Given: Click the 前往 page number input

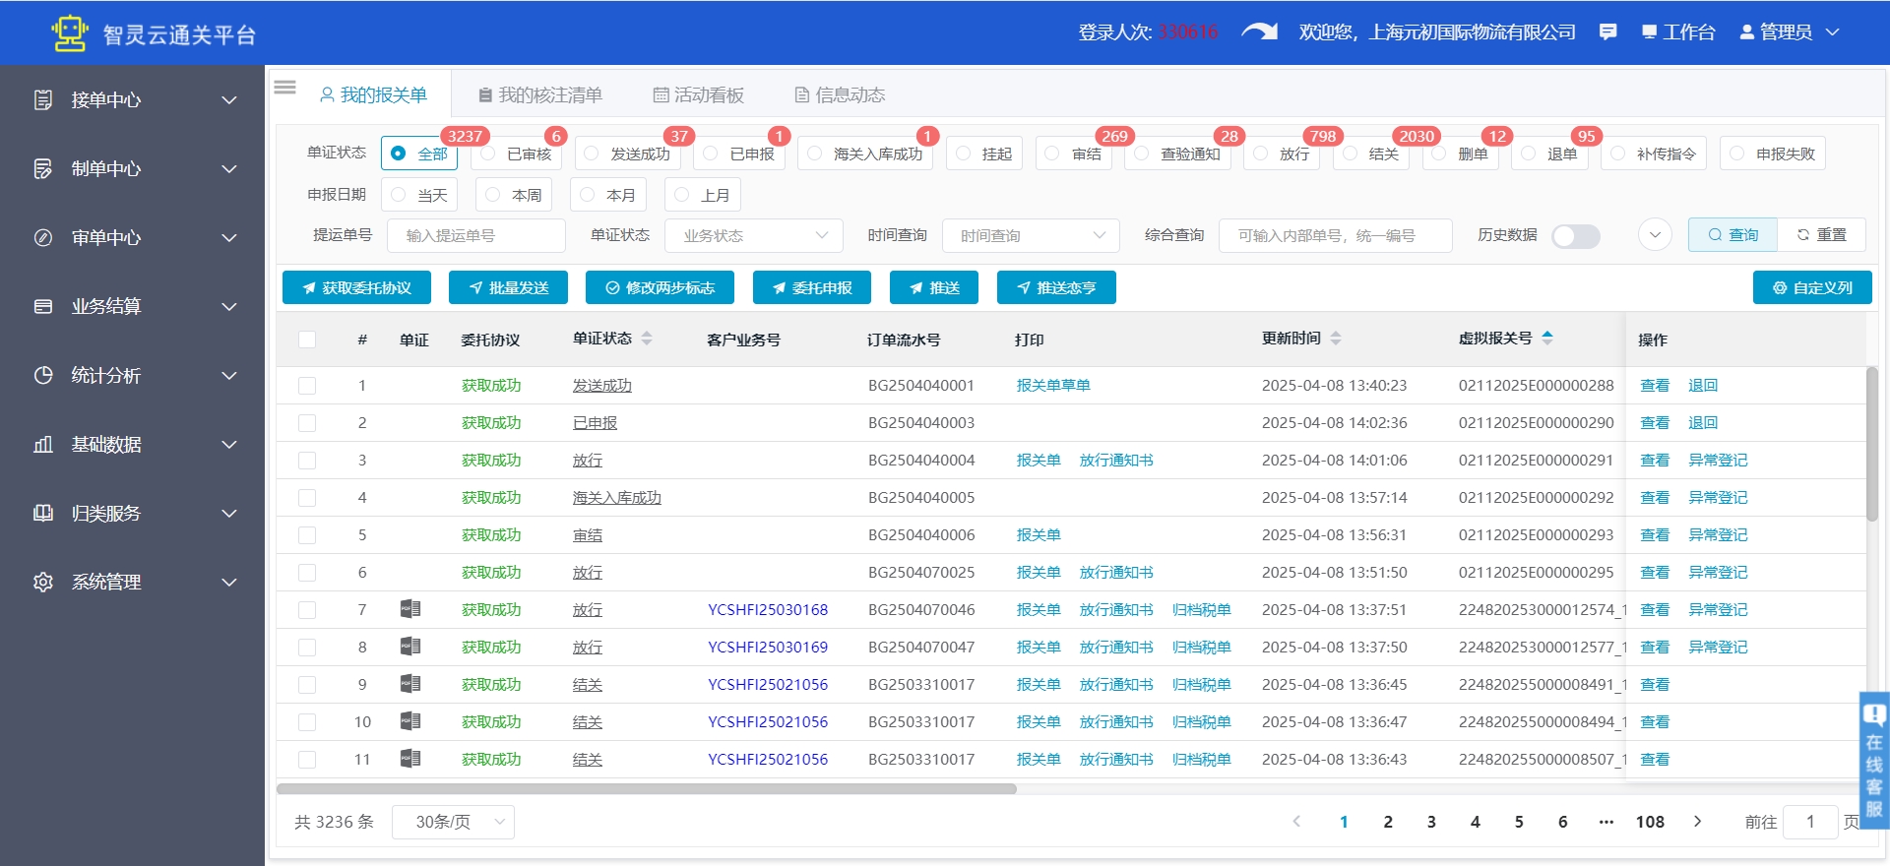Looking at the screenshot, I should click(x=1810, y=822).
